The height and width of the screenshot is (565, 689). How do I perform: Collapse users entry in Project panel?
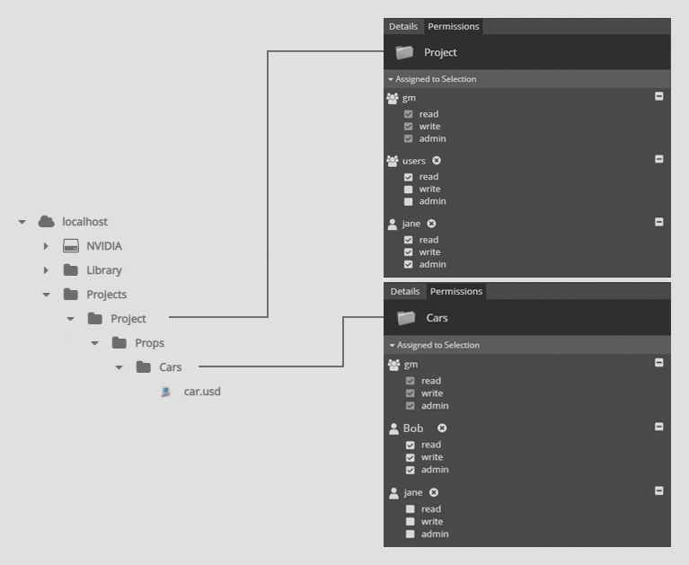click(x=659, y=159)
